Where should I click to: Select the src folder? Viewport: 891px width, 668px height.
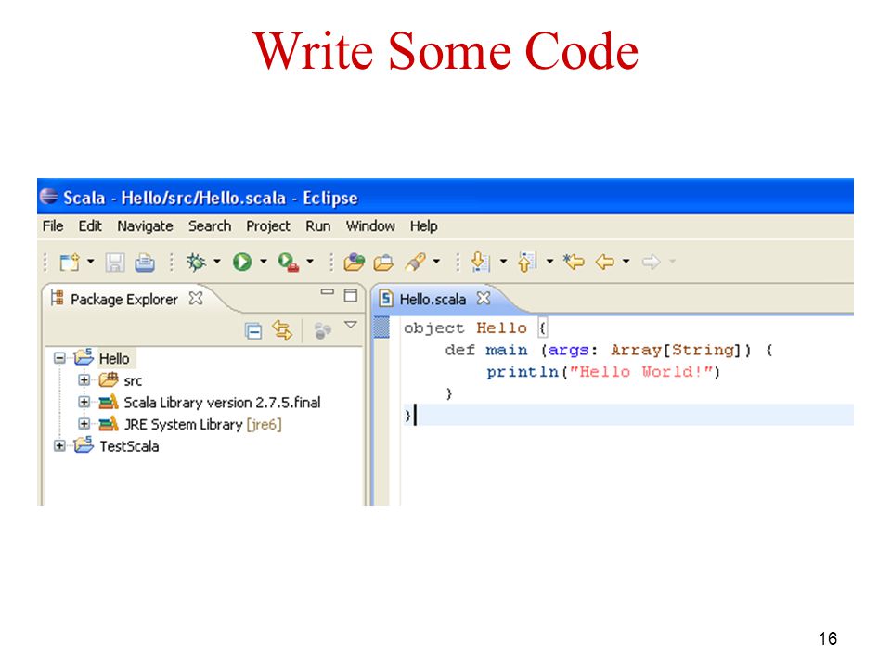pyautogui.click(x=133, y=380)
